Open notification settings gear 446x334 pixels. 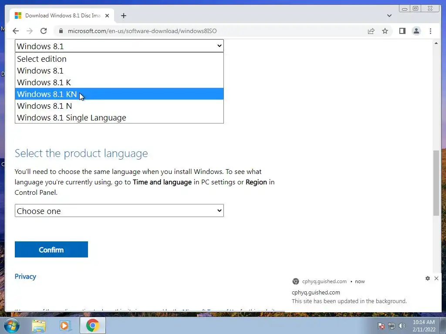428,278
